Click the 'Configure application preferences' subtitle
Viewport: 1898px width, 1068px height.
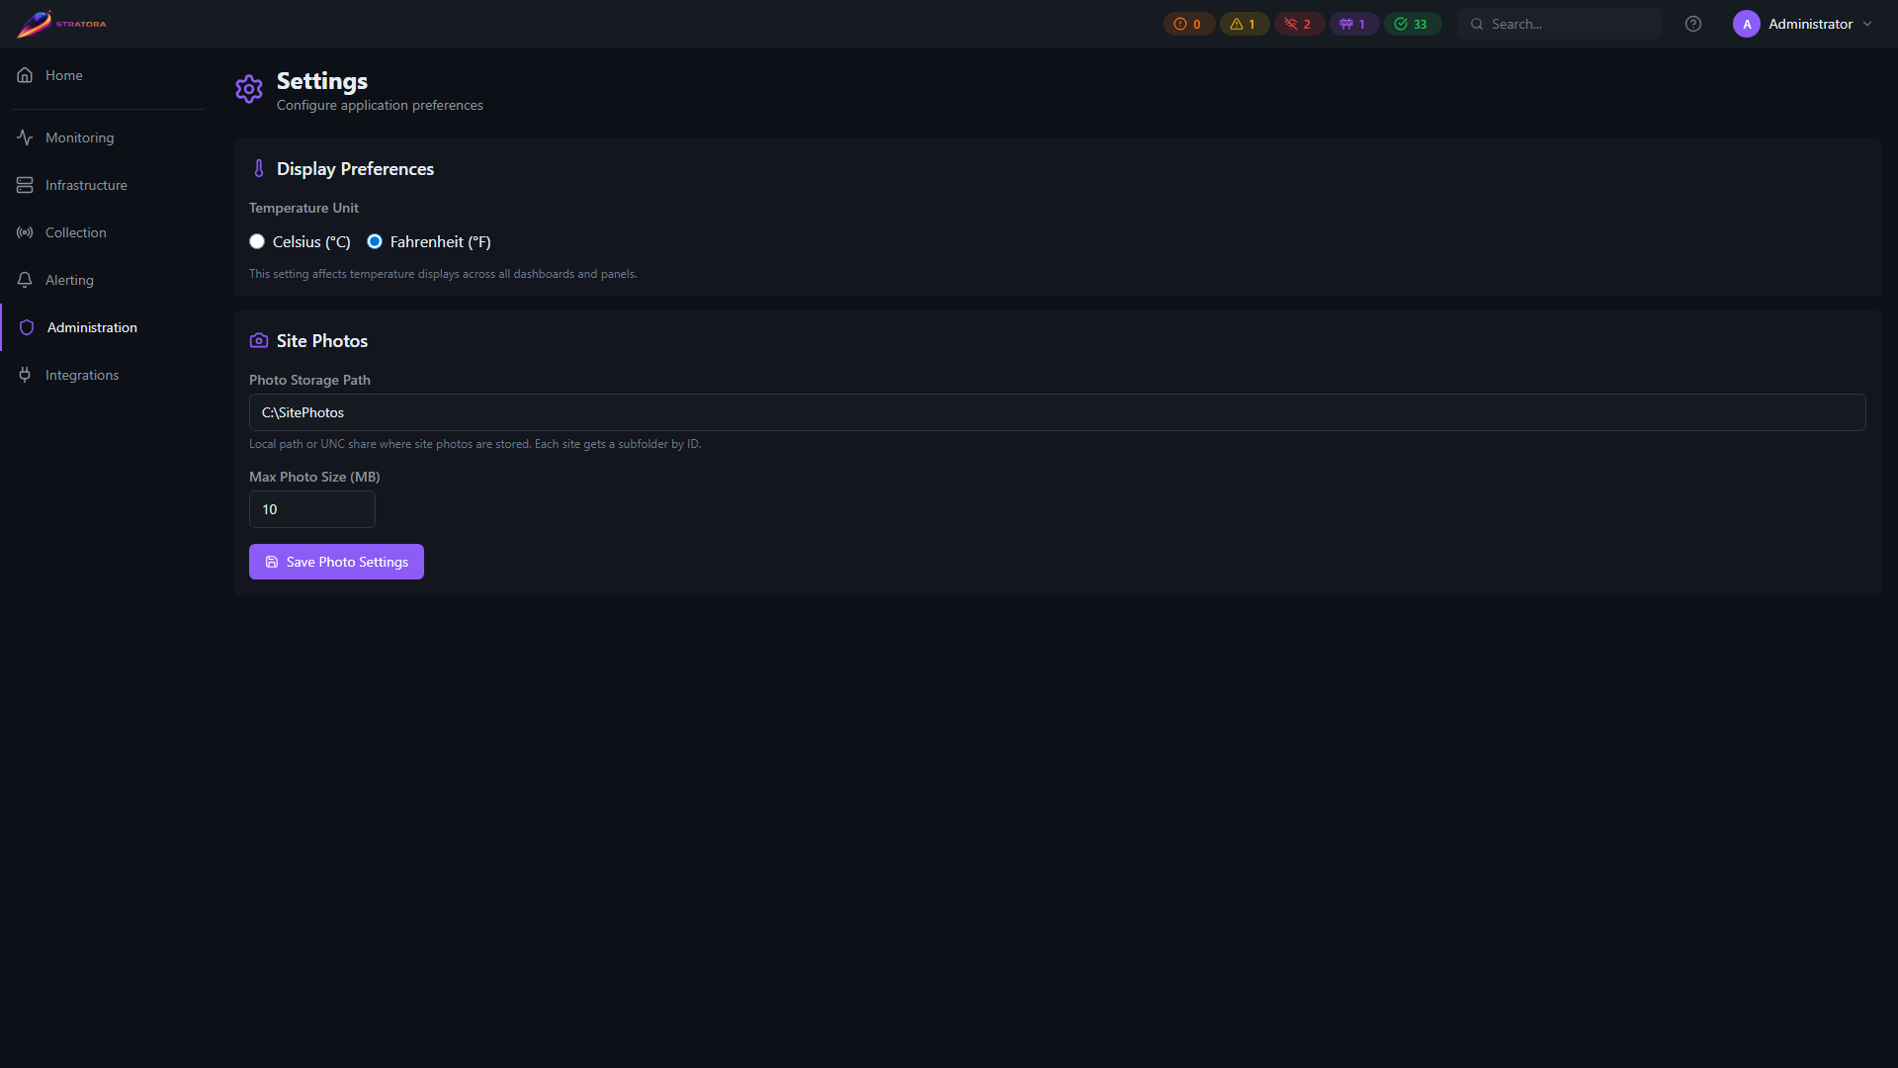click(x=380, y=105)
